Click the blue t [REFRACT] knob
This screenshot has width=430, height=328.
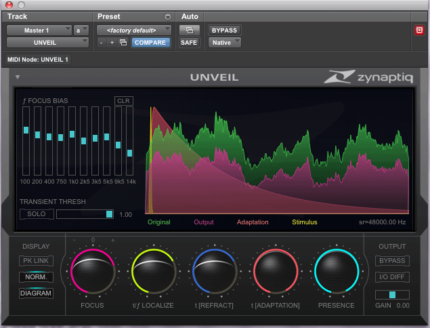pos(215,271)
